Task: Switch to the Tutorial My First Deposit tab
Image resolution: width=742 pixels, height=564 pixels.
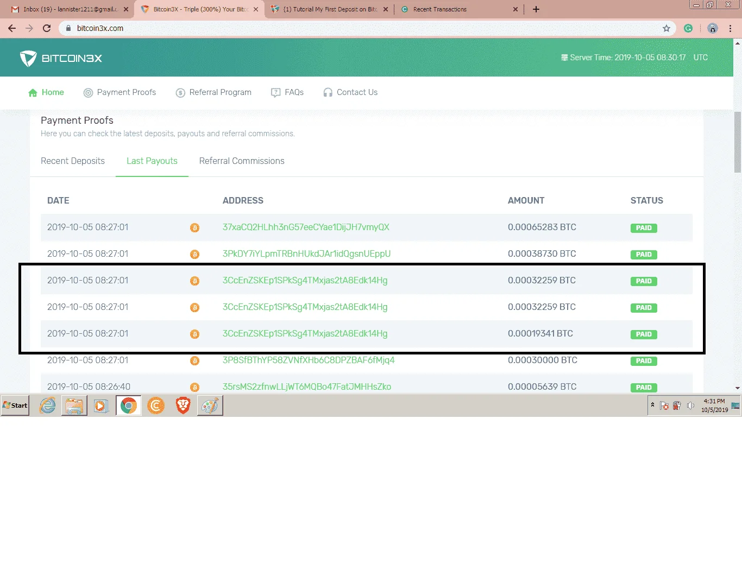Action: click(330, 9)
